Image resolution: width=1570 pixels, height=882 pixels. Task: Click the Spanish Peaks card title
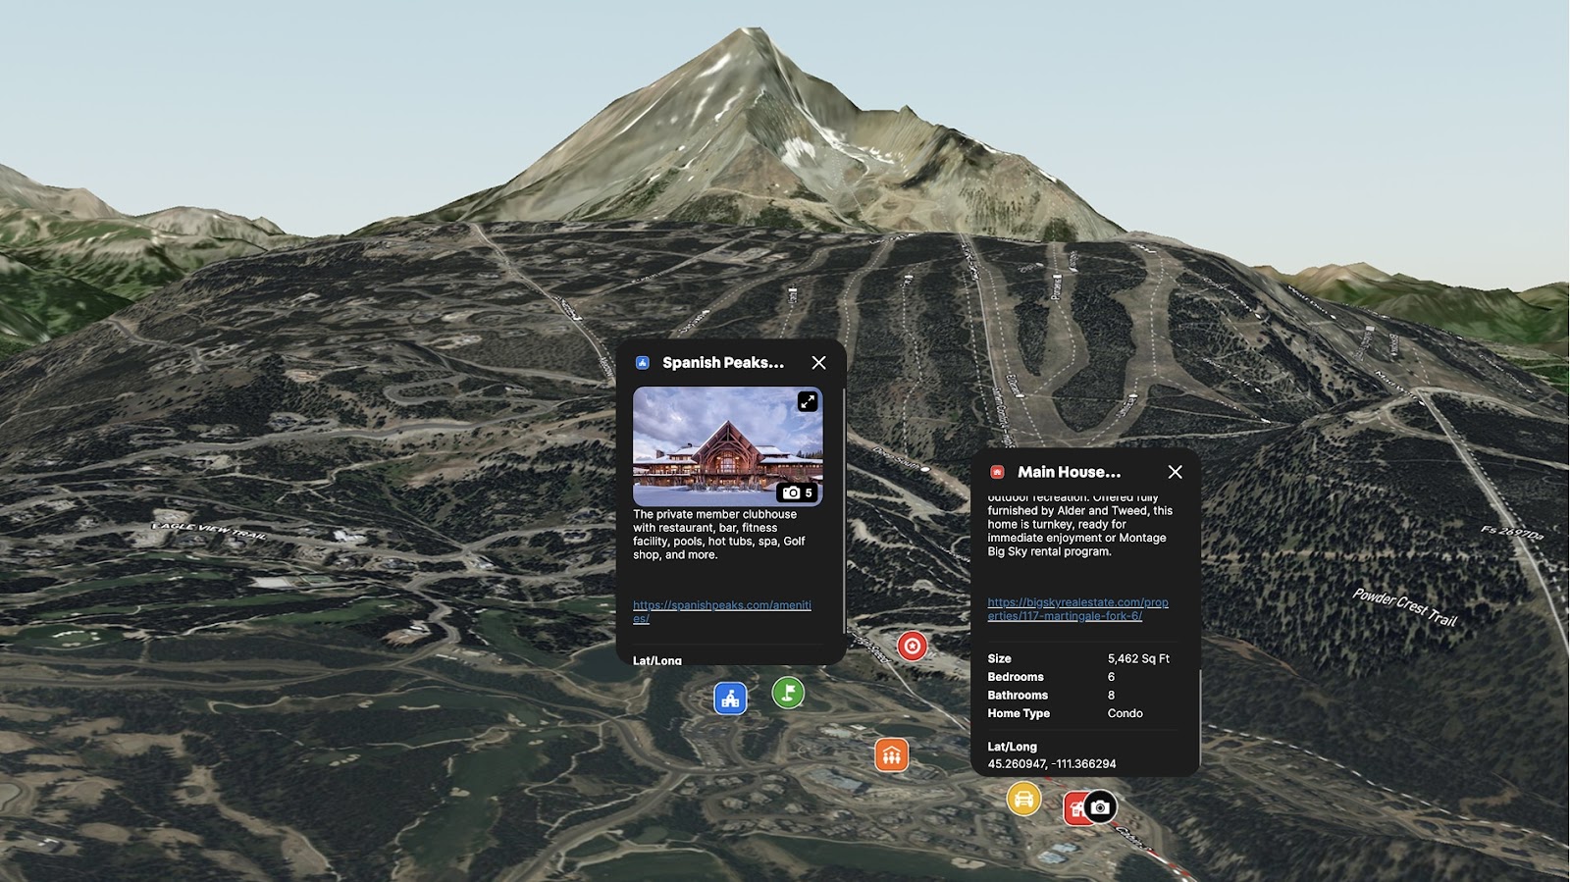pyautogui.click(x=723, y=363)
